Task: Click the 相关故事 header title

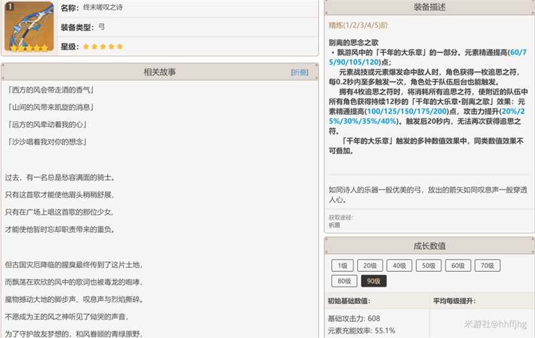Action: click(x=159, y=72)
